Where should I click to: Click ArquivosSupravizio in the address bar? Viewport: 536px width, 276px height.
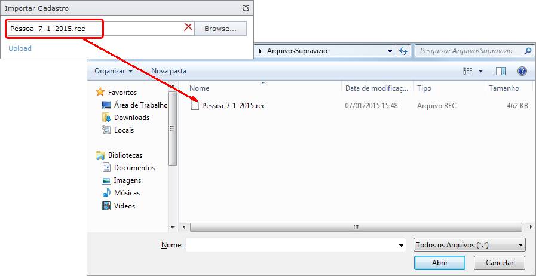pyautogui.click(x=296, y=51)
